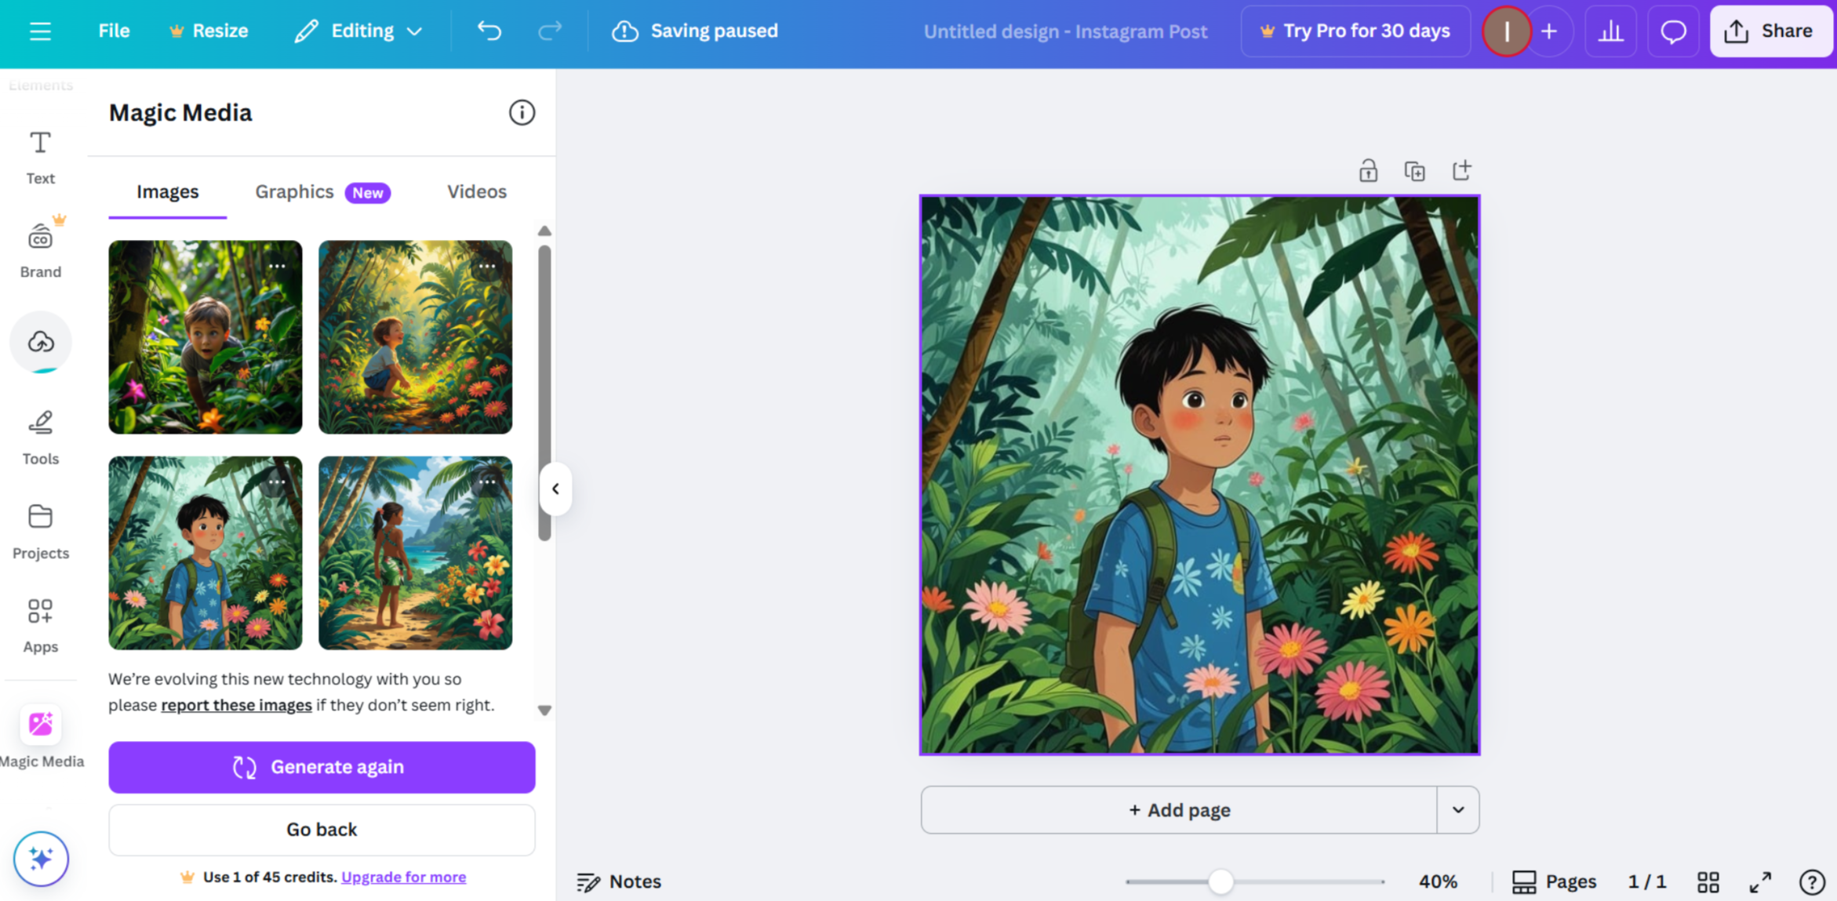Toggle grid view of pages
Viewport: 1837px width, 901px height.
click(1708, 881)
